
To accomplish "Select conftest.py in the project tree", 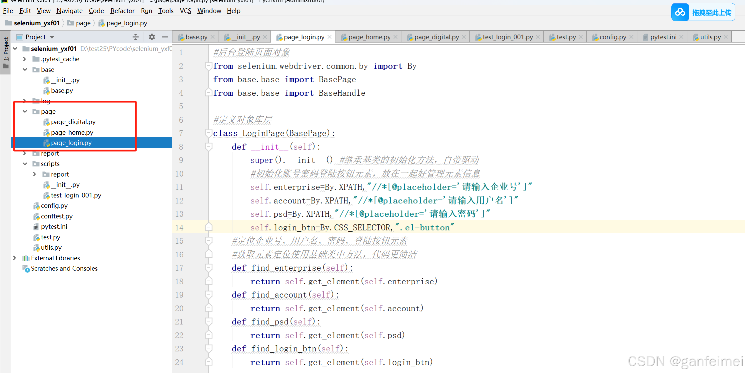I will click(x=57, y=216).
